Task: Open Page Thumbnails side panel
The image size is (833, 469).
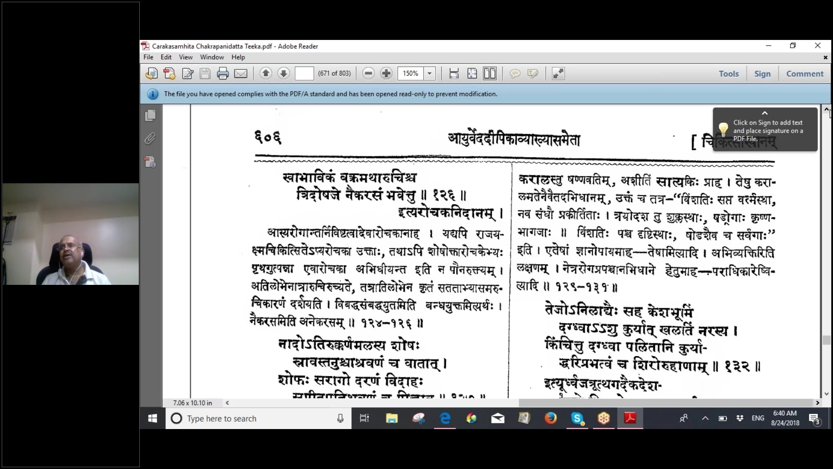Action: [x=151, y=115]
